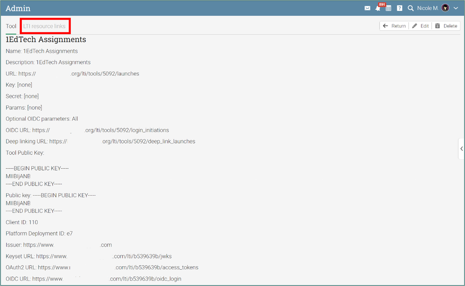Click the Secret: [none] line
The width and height of the screenshot is (465, 286).
click(22, 96)
